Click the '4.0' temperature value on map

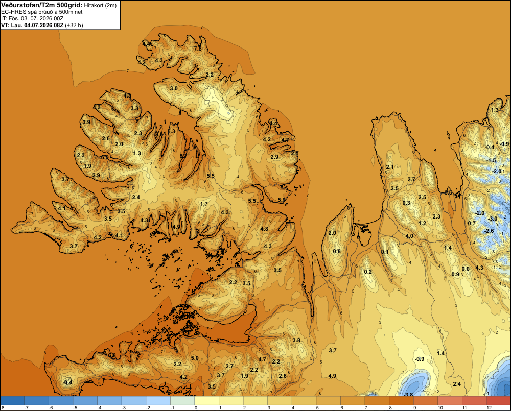409,236
